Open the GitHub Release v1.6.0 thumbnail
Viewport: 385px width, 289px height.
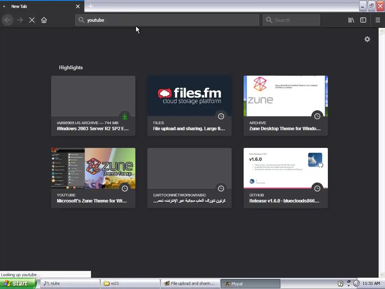286,168
